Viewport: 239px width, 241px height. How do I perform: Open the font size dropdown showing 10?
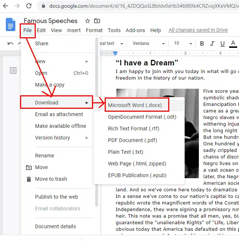click(181, 43)
